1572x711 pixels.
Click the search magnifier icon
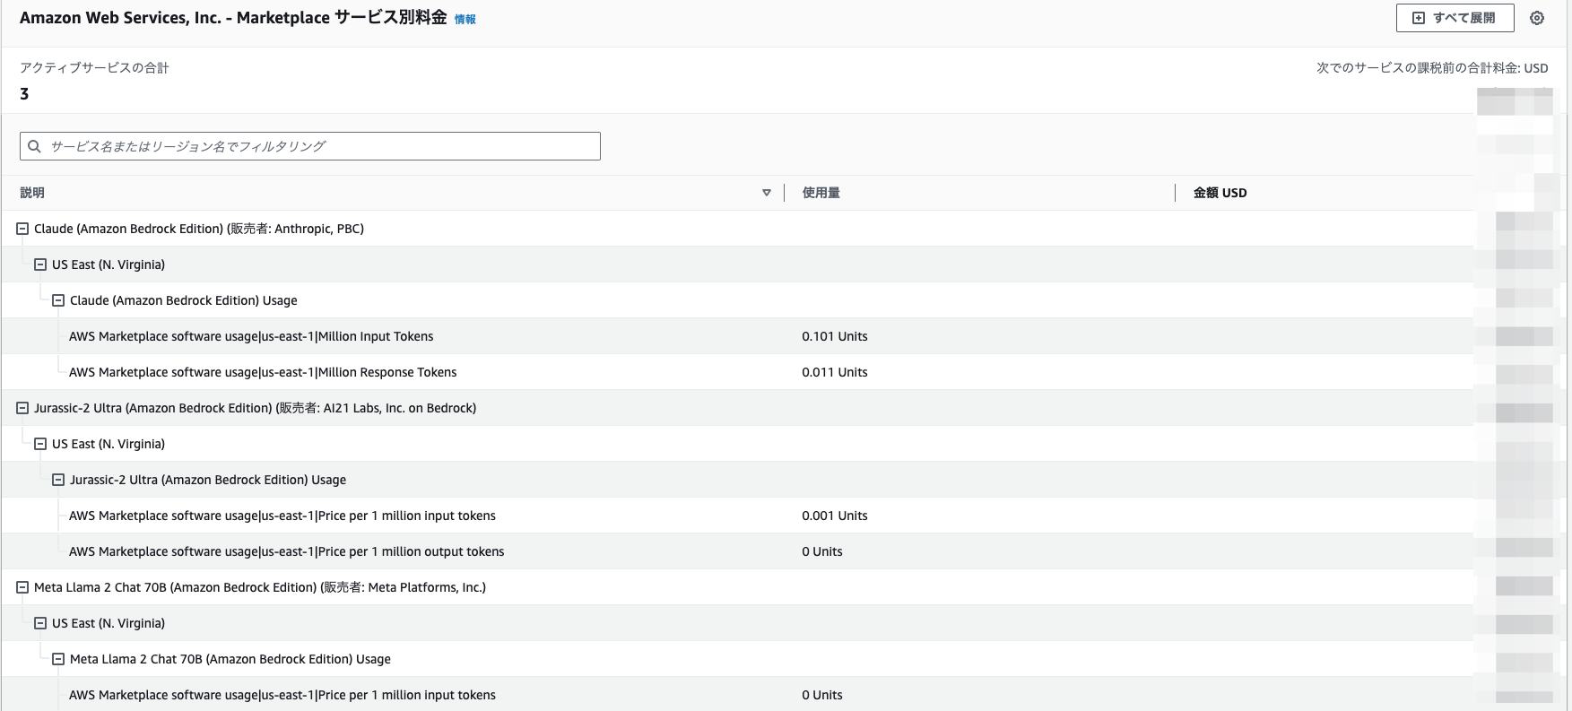point(34,146)
